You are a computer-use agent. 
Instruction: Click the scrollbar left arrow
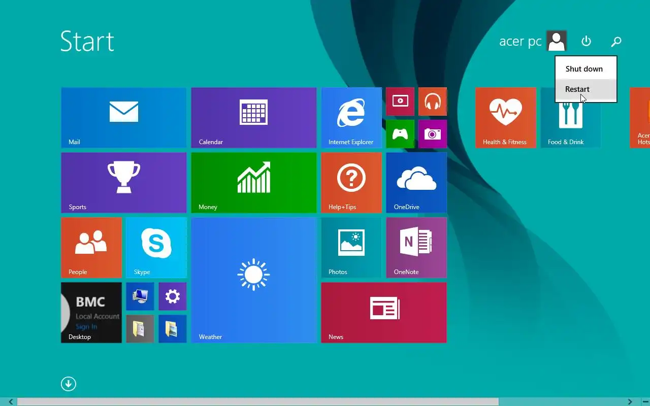(10, 402)
